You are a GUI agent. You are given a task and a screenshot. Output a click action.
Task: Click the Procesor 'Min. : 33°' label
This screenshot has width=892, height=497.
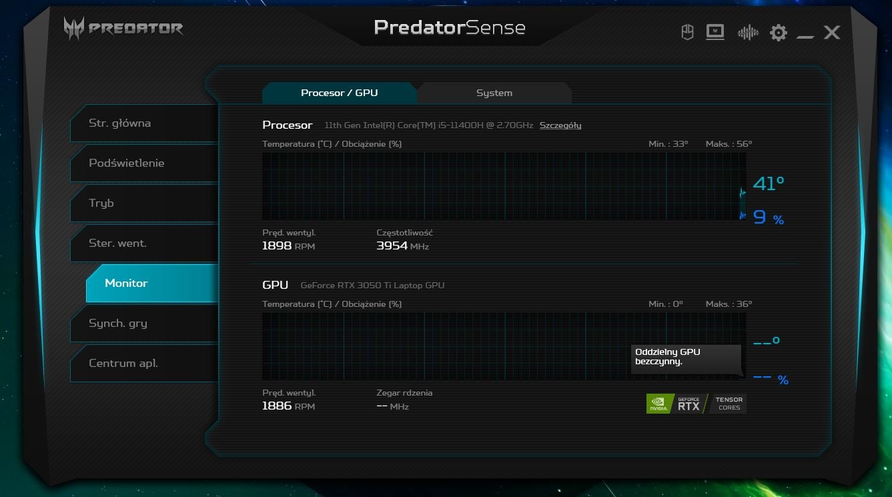[x=668, y=143]
